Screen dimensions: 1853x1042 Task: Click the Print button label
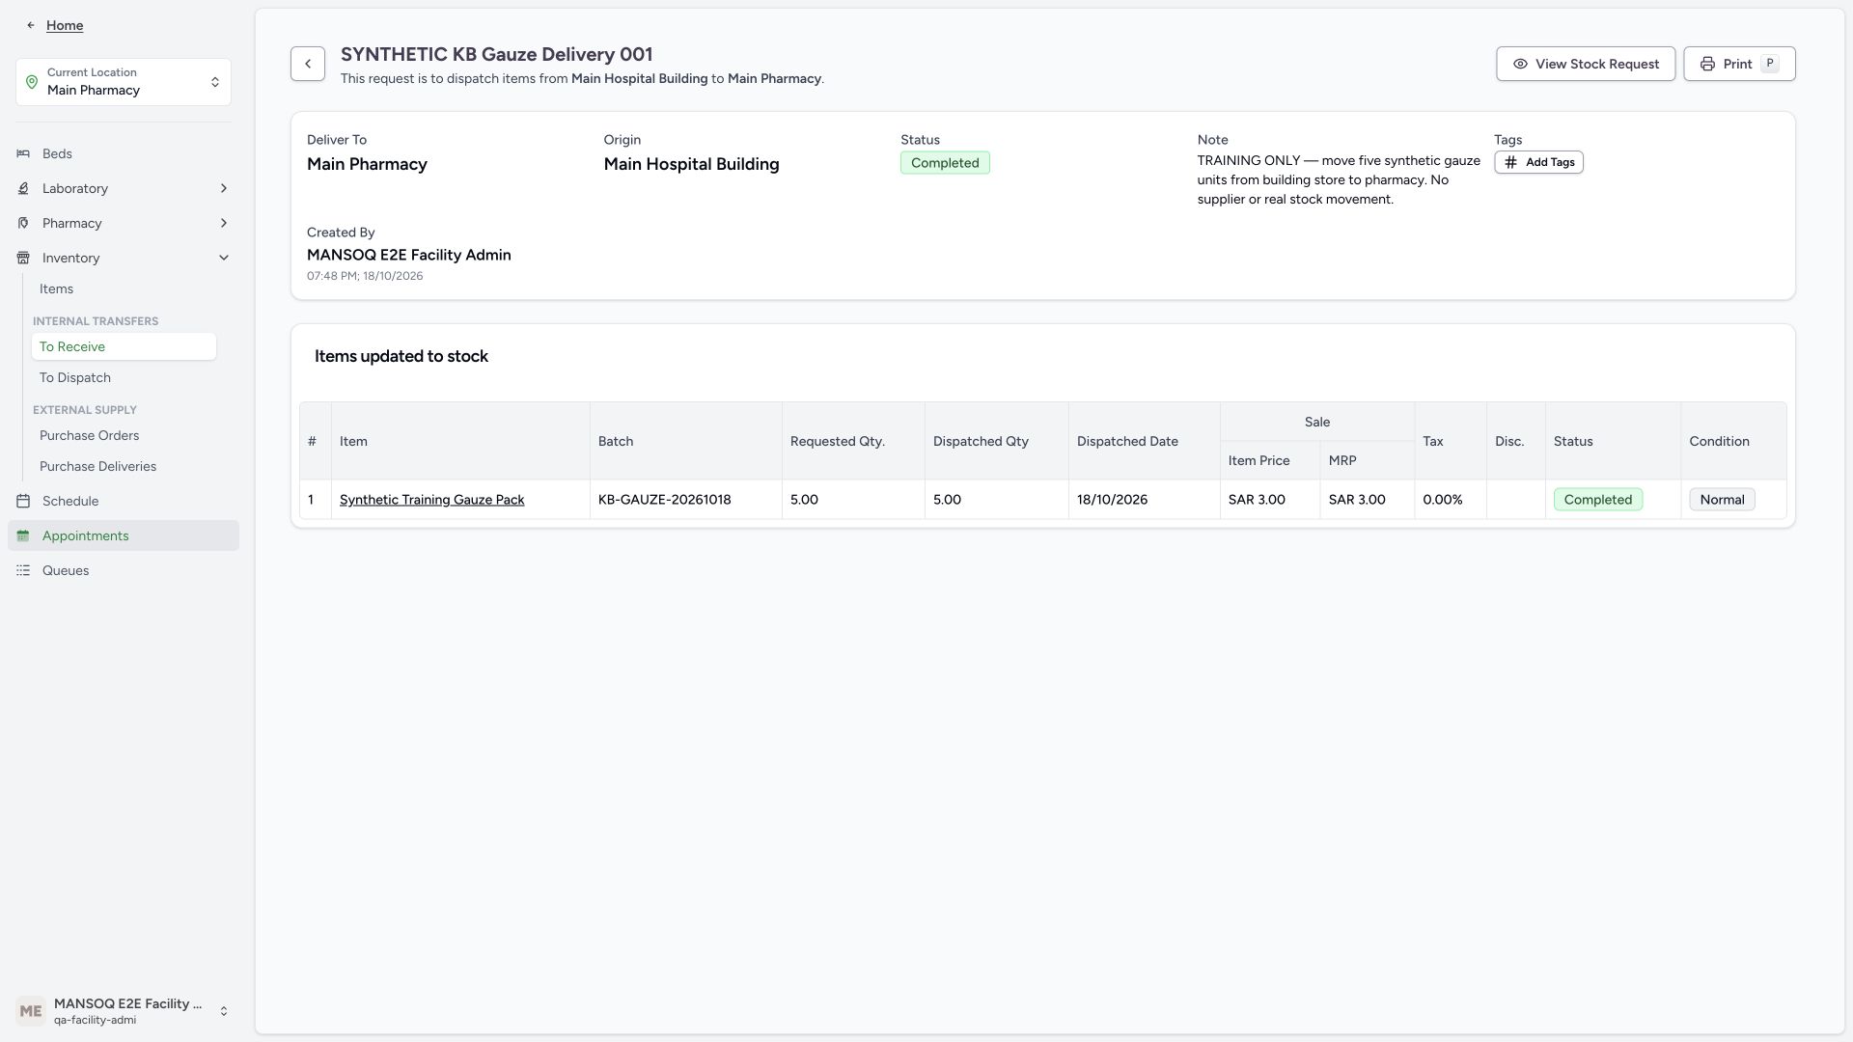(x=1737, y=64)
